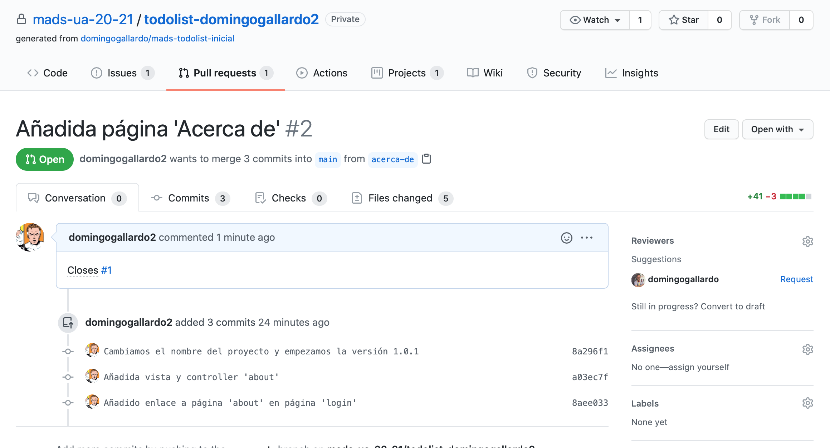Click domingogallardo2 name in merge description
This screenshot has height=448, width=830.
(123, 159)
